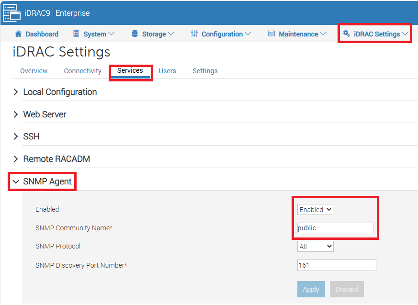Click the Discard button
Image resolution: width=418 pixels, height=305 pixels.
click(347, 289)
